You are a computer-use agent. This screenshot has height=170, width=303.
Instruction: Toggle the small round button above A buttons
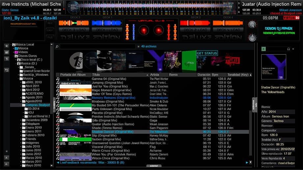point(6,151)
